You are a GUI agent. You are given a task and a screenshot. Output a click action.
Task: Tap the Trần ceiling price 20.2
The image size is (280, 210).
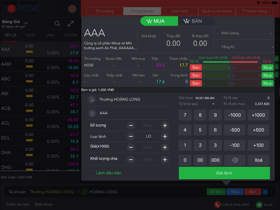(160, 65)
